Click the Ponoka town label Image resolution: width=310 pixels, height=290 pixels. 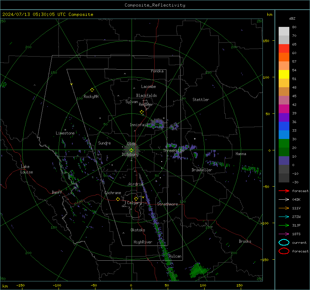click(157, 71)
